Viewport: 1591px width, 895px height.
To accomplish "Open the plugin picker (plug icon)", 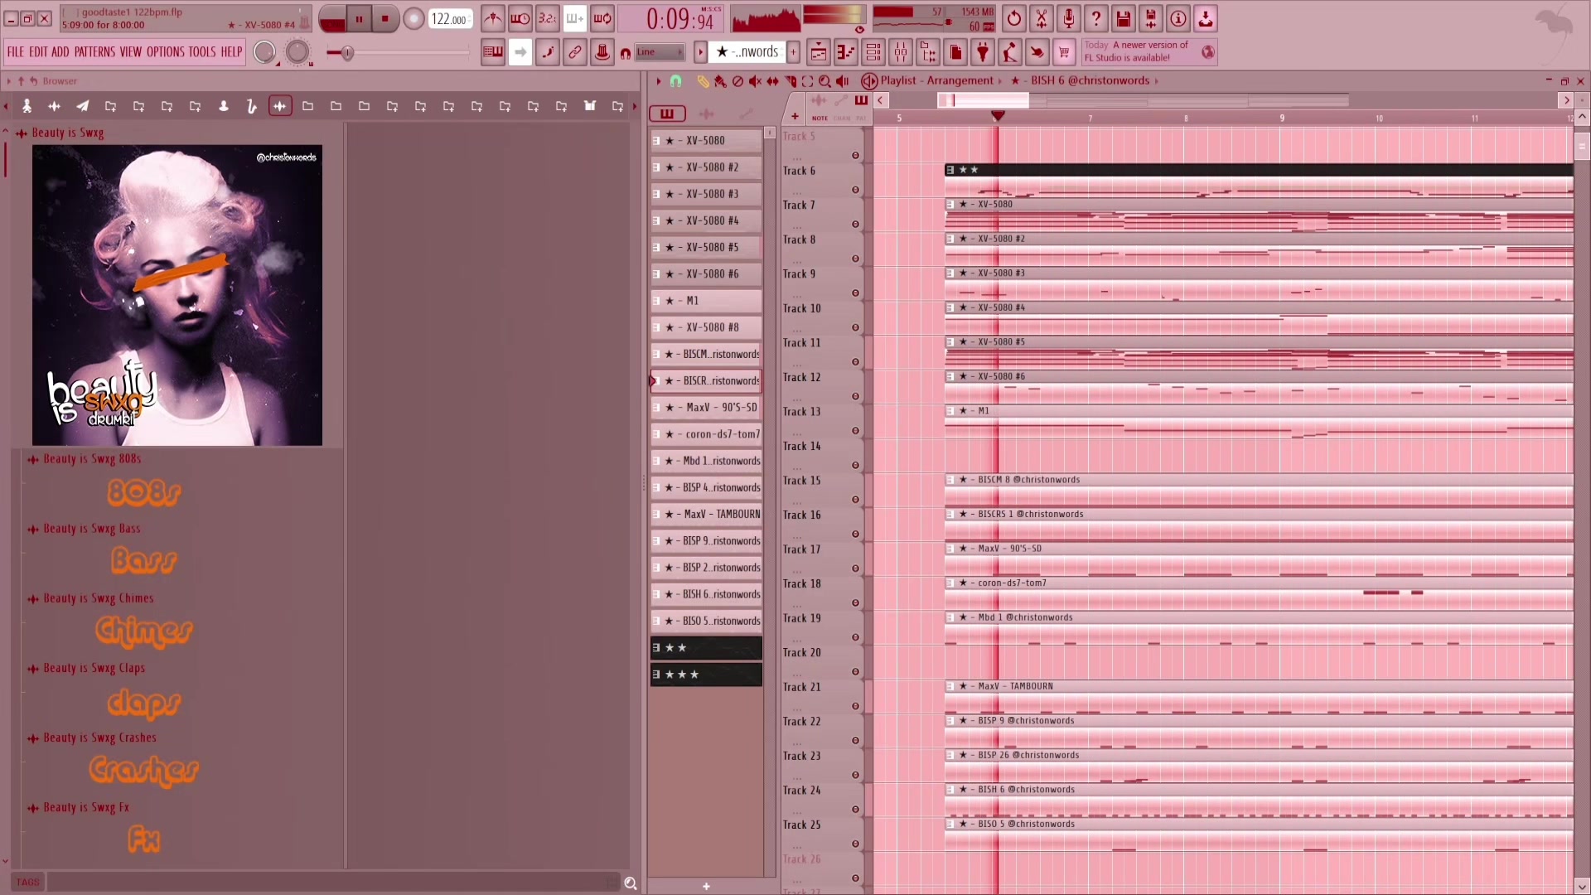I will tap(983, 52).
